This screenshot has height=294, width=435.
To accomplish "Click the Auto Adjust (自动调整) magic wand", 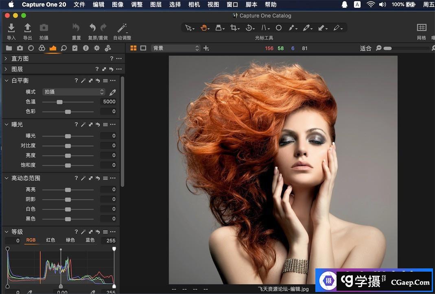I will tap(122, 28).
